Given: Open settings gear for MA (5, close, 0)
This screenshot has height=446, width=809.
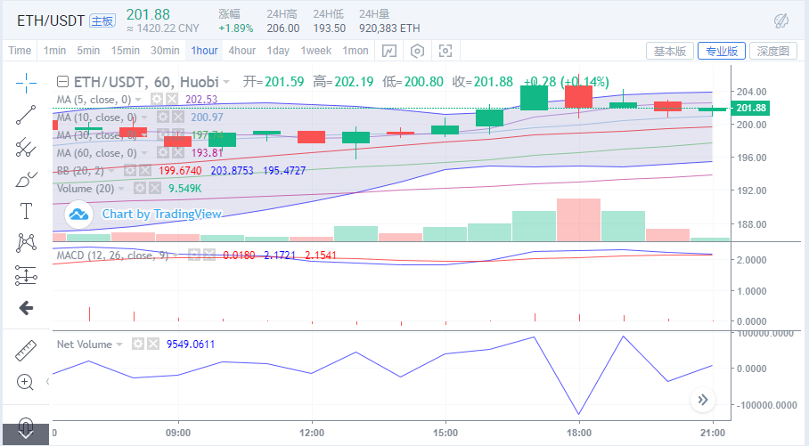Looking at the screenshot, I should [x=157, y=99].
